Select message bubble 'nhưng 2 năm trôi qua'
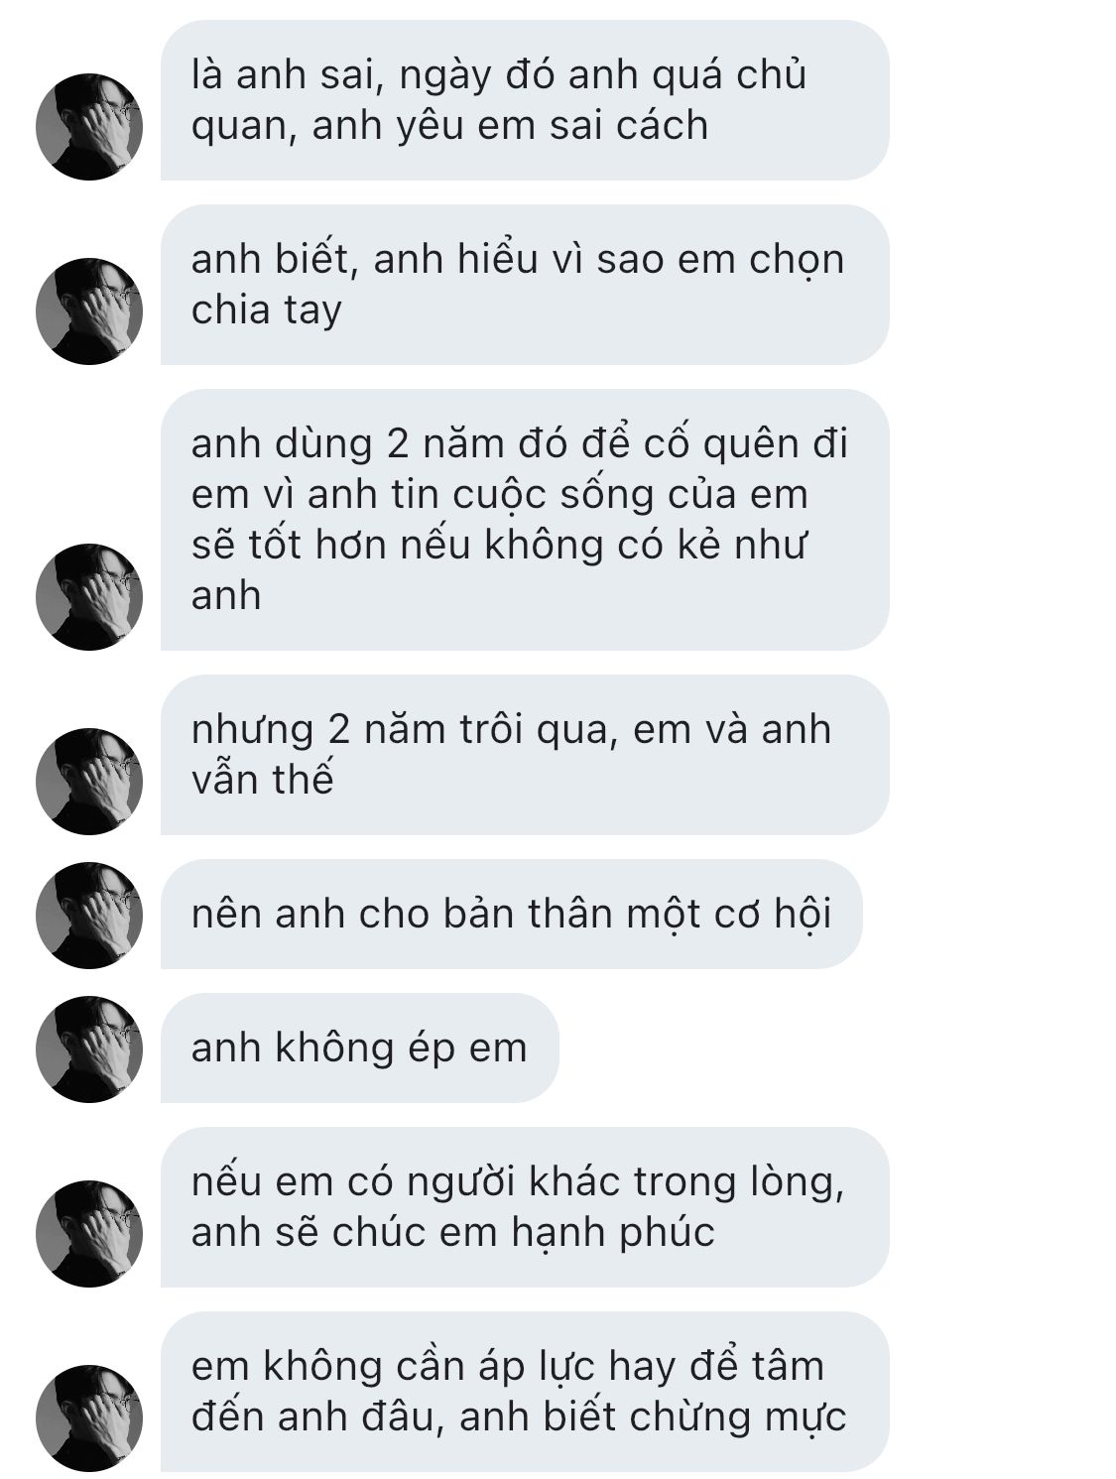 pos(525,755)
